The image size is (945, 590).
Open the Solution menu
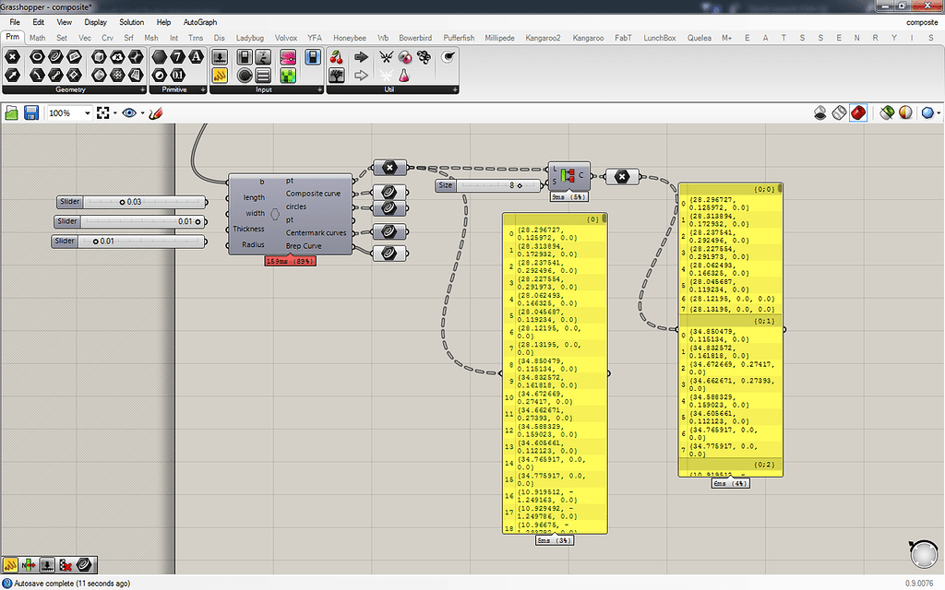coord(131,21)
